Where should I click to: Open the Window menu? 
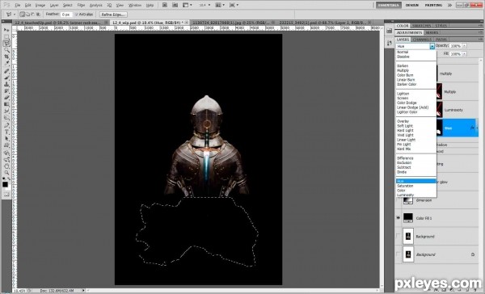134,6
